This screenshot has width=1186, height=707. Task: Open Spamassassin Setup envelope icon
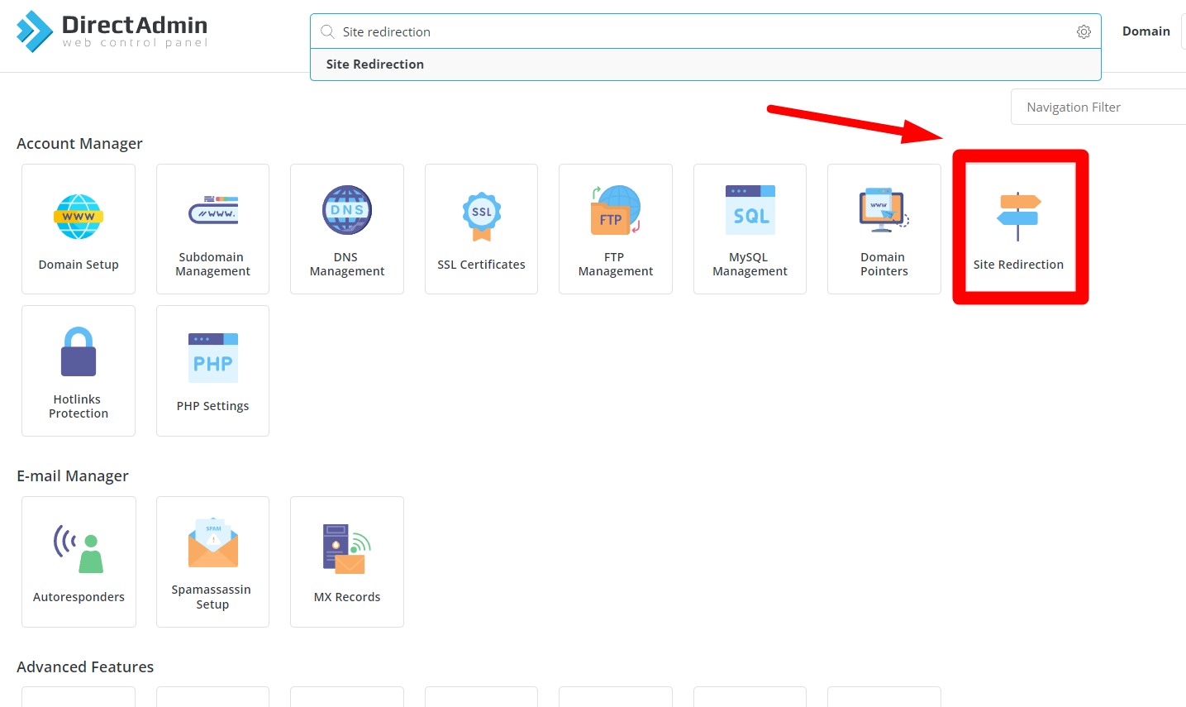click(x=213, y=542)
